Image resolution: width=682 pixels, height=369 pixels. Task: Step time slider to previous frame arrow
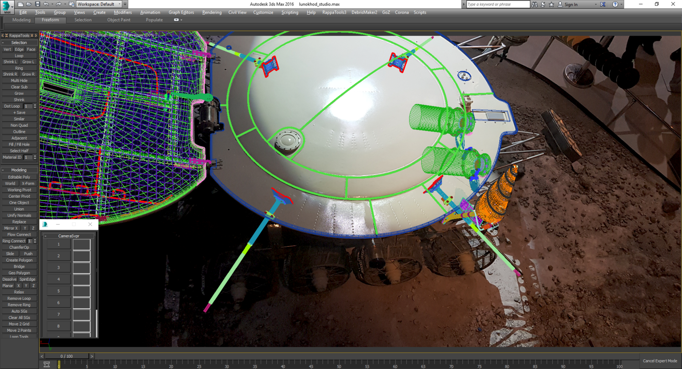tap(42, 356)
